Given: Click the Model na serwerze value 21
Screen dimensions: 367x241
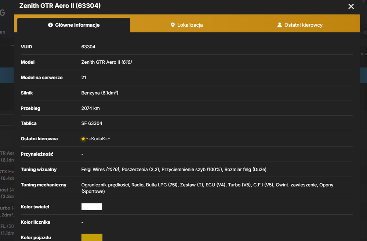Looking at the screenshot, I should (84, 78).
